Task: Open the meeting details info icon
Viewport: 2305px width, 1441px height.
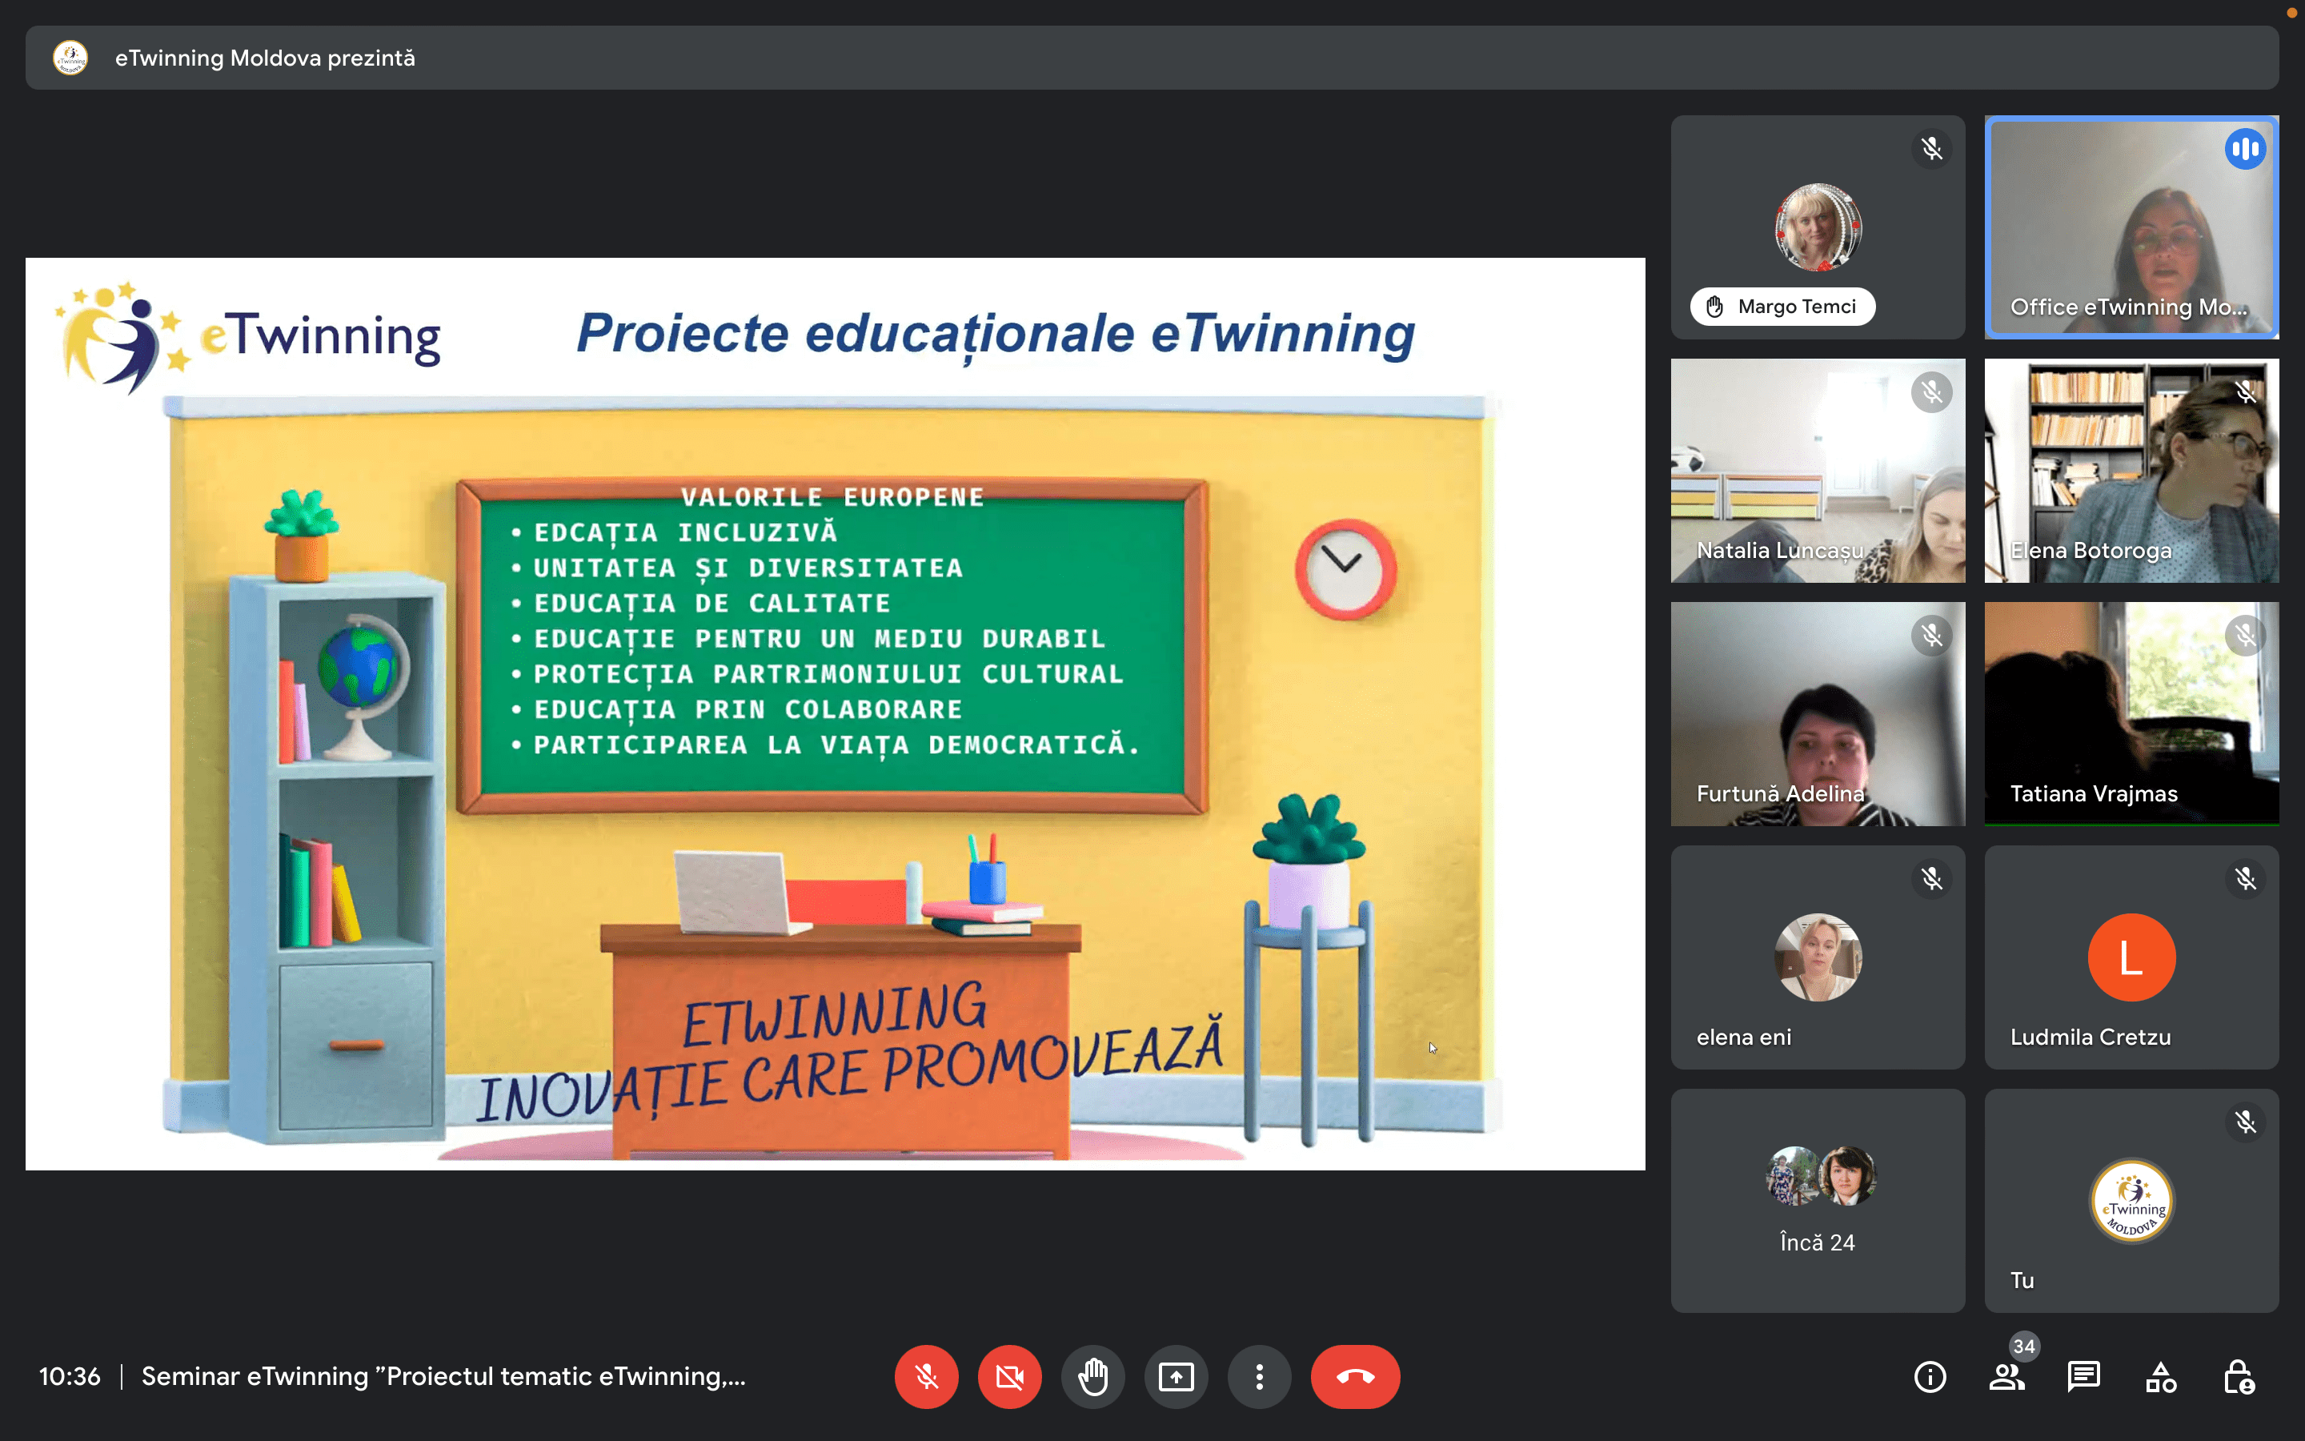Action: click(1930, 1376)
